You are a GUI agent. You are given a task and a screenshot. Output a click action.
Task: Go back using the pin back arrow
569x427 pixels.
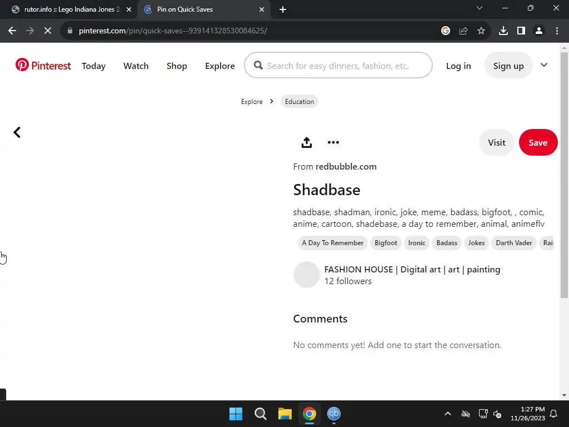[x=17, y=132]
